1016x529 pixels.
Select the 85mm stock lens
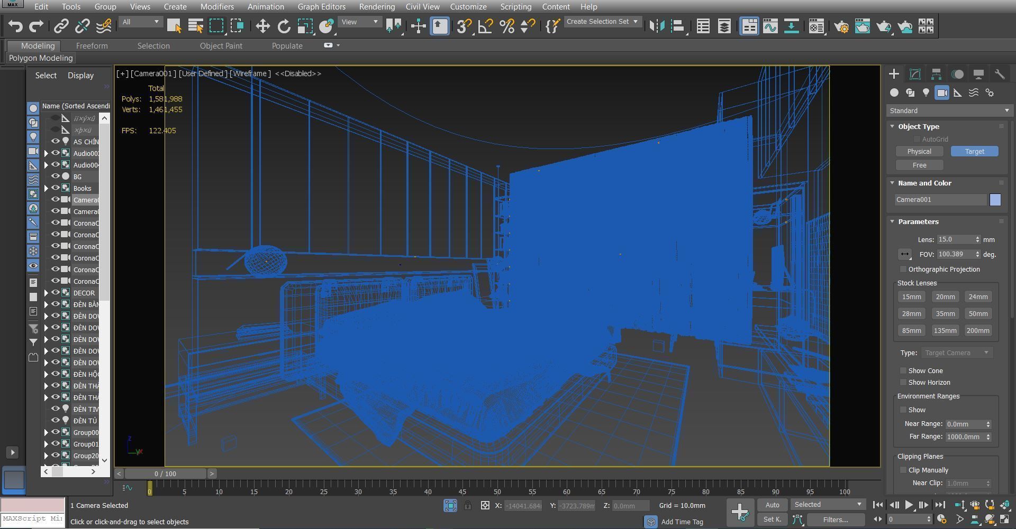[911, 331]
